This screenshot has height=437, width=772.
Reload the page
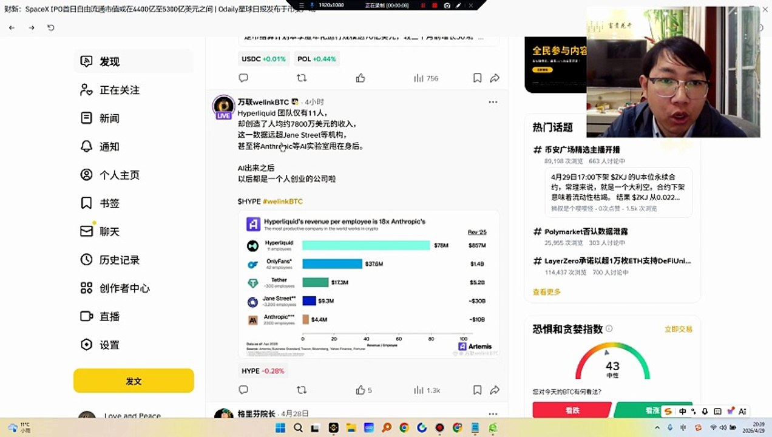51,28
